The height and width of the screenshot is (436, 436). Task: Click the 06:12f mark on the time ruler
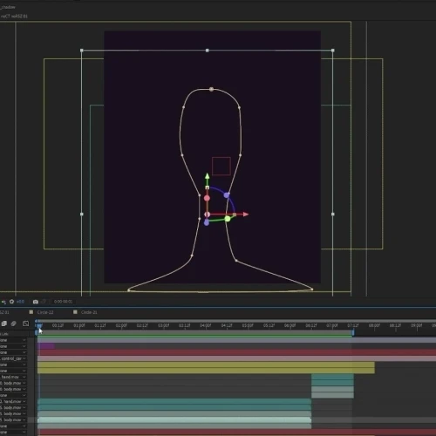(311, 325)
